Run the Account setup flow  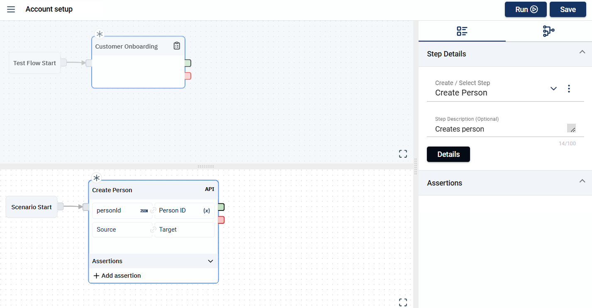click(526, 10)
